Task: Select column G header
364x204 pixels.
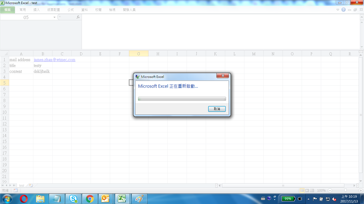Action: click(x=139, y=54)
